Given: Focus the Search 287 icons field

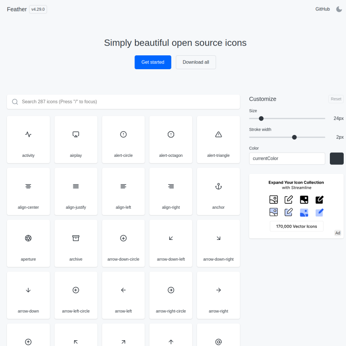Looking at the screenshot, I should click(123, 102).
